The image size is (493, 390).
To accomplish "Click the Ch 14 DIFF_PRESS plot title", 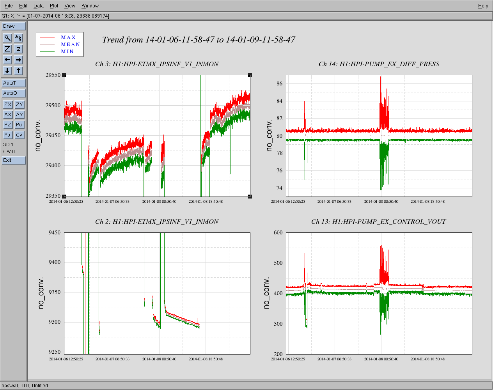I will coord(379,64).
